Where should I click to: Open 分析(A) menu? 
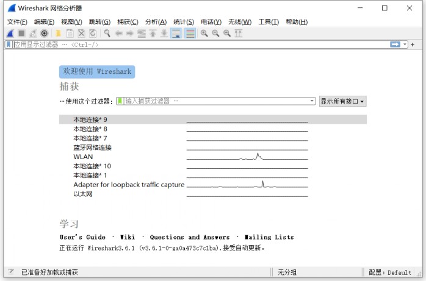pyautogui.click(x=156, y=22)
